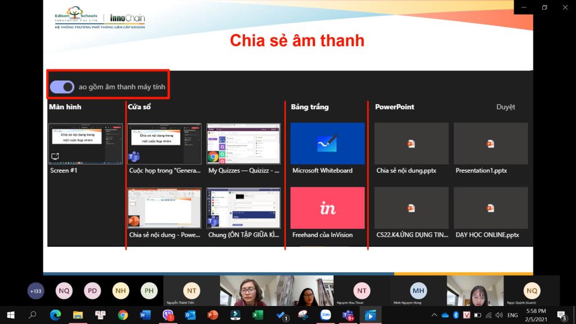The image size is (576, 324).
Task: Open Zalo from the taskbar
Action: (325, 315)
